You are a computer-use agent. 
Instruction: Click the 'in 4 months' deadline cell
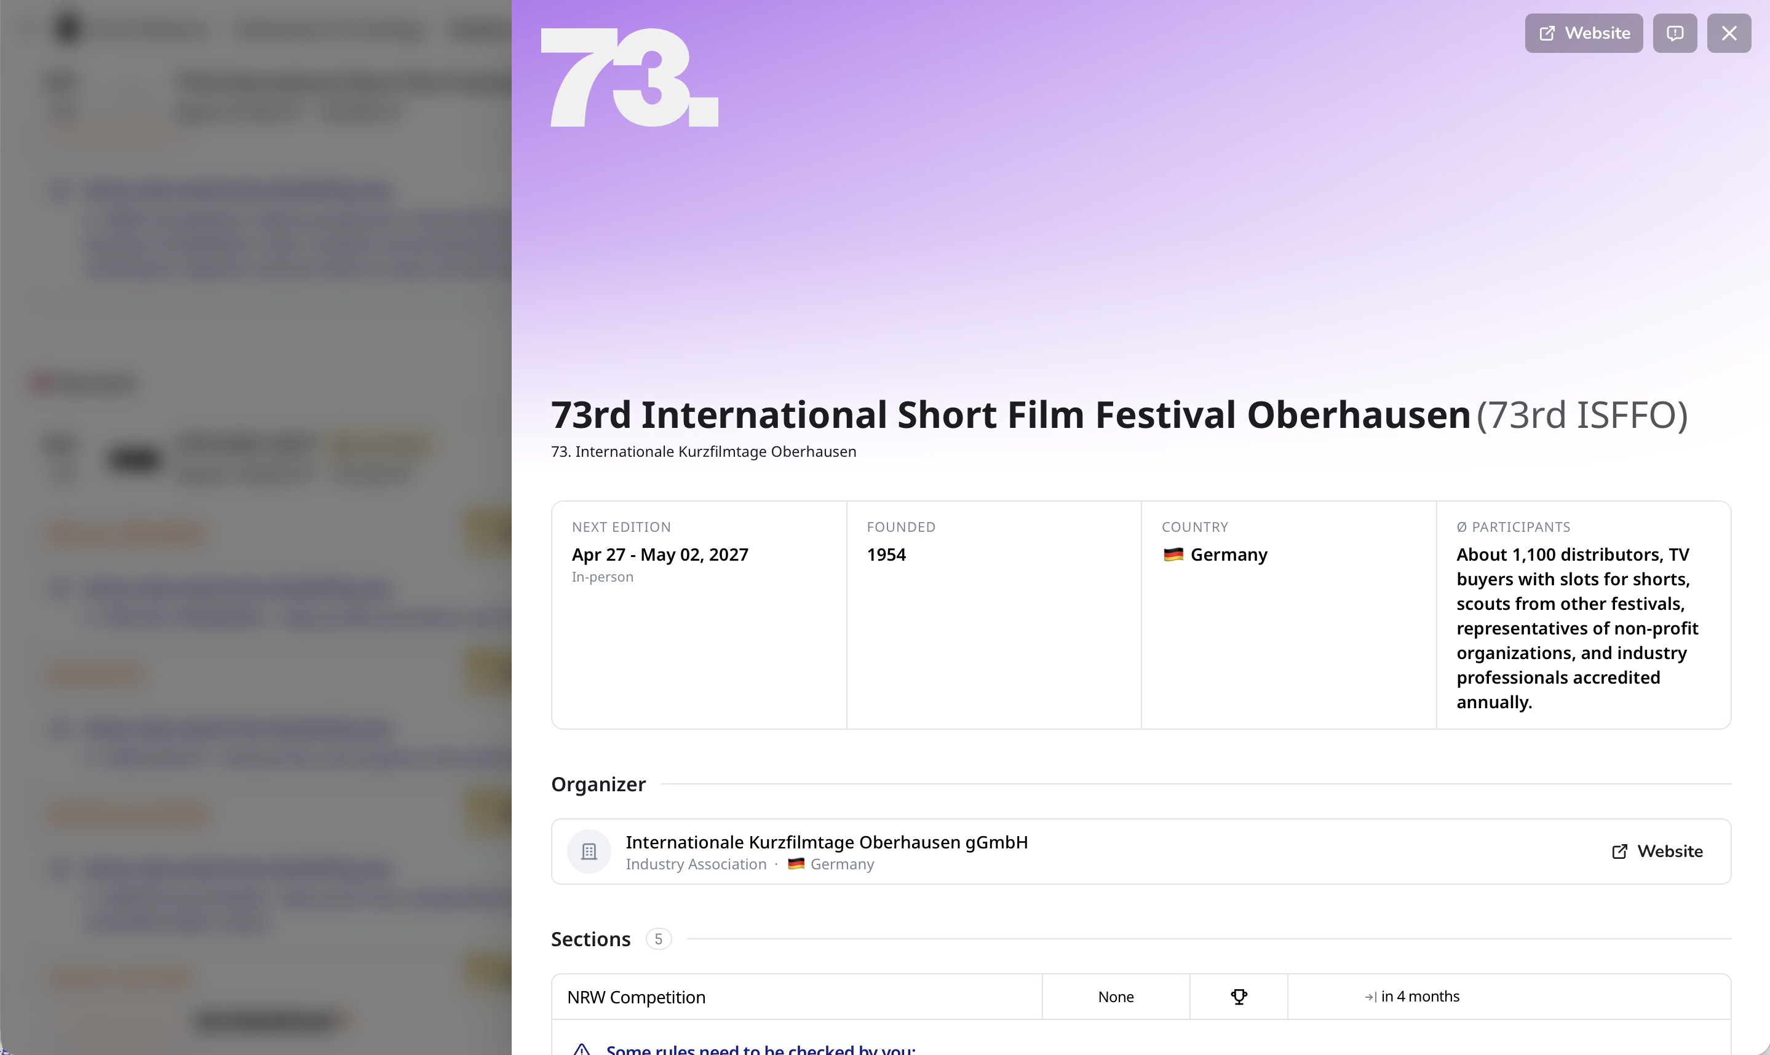coord(1412,997)
